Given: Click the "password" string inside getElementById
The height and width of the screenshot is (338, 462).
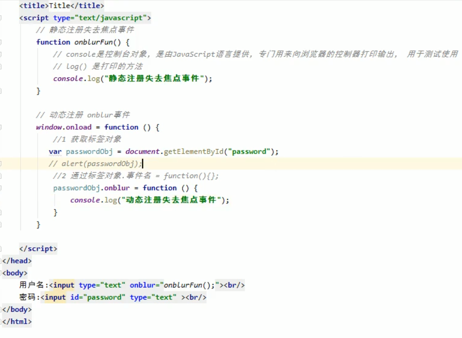Looking at the screenshot, I should tap(249, 152).
